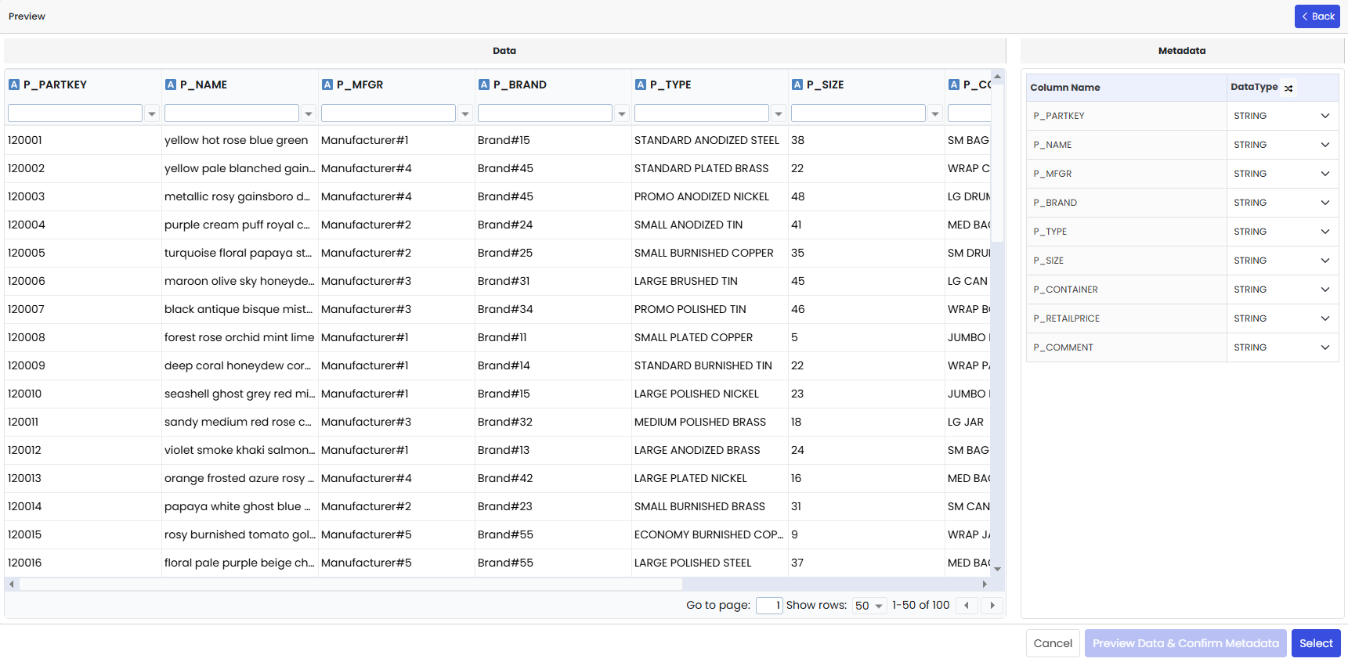Open the P_MFGR filter operator dropdown
The image size is (1348, 662).
pyautogui.click(x=465, y=113)
